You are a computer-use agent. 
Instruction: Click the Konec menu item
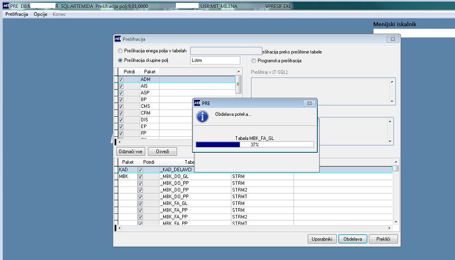point(59,14)
